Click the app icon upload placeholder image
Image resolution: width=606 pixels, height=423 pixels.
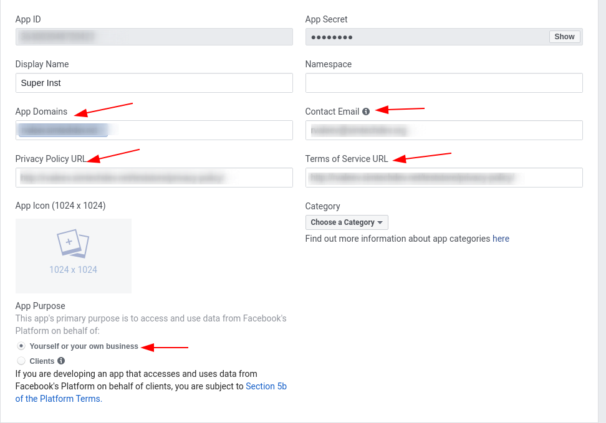click(73, 244)
